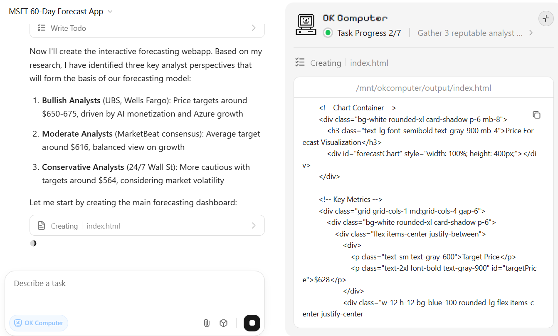
Task: Click the Moderate Analysts list item
Action: coord(151,140)
